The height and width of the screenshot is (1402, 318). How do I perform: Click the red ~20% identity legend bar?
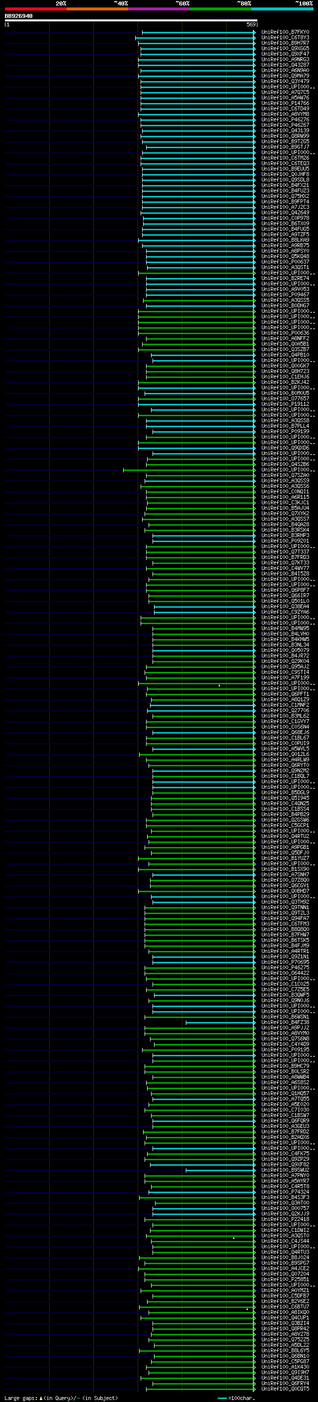[x=35, y=9]
